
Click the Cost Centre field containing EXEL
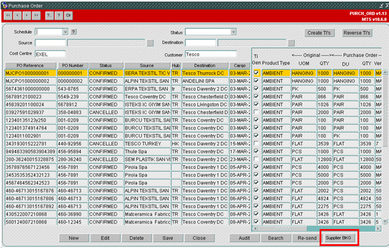click(51, 54)
